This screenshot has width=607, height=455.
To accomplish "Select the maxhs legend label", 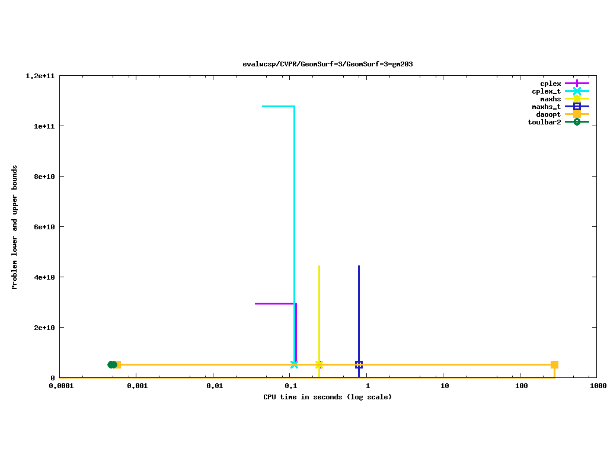I will (x=550, y=99).
